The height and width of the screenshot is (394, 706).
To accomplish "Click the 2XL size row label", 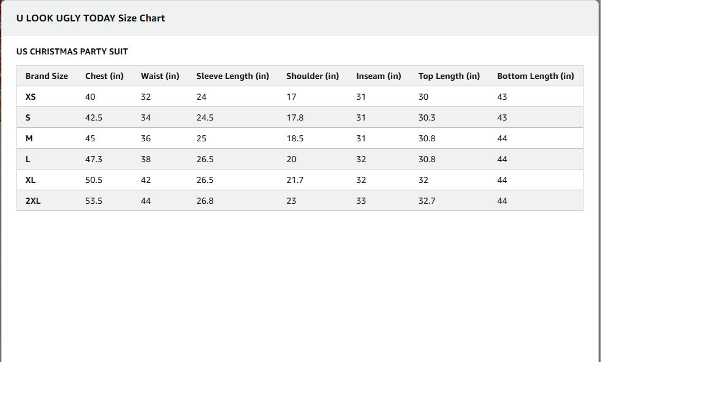I will (x=33, y=201).
